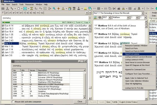Image resolution: width=157 pixels, height=105 pixels.
Task: Click the blank page new-document icon
Action: pyautogui.click(x=19, y=9)
